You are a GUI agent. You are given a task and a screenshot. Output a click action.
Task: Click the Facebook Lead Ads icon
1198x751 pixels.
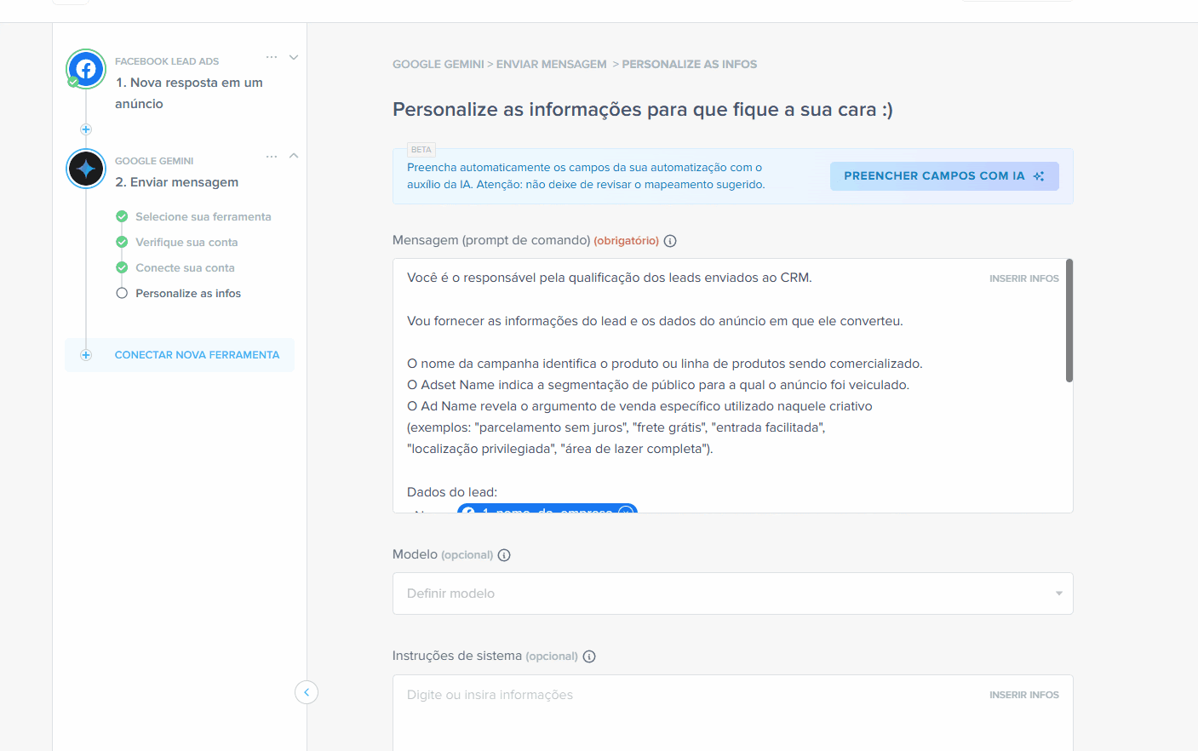tap(86, 69)
